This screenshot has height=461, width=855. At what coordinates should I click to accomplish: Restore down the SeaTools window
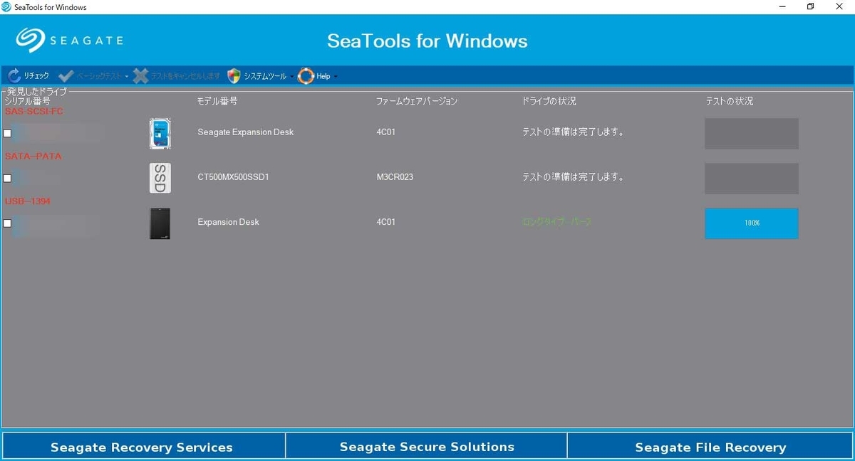pyautogui.click(x=811, y=7)
